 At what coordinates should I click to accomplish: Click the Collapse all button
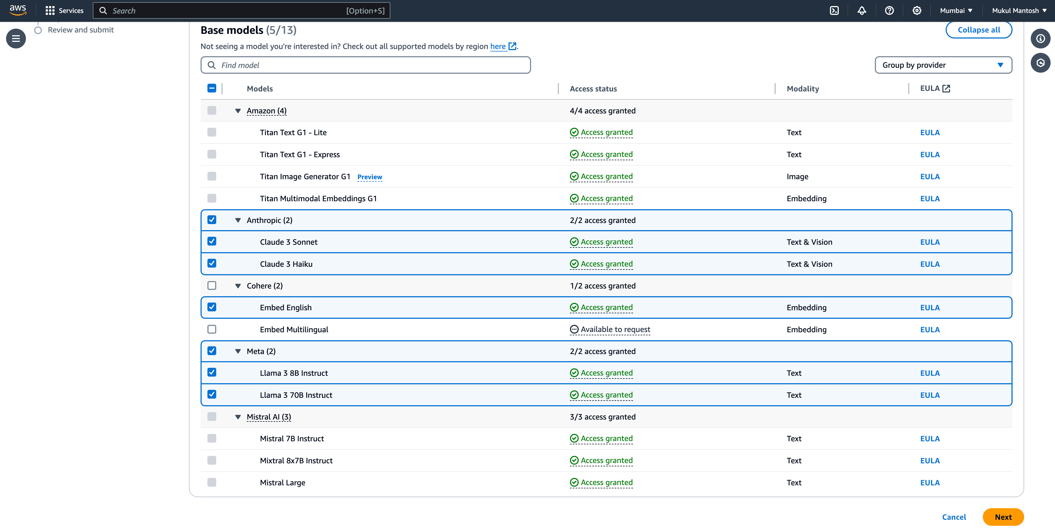tap(978, 30)
